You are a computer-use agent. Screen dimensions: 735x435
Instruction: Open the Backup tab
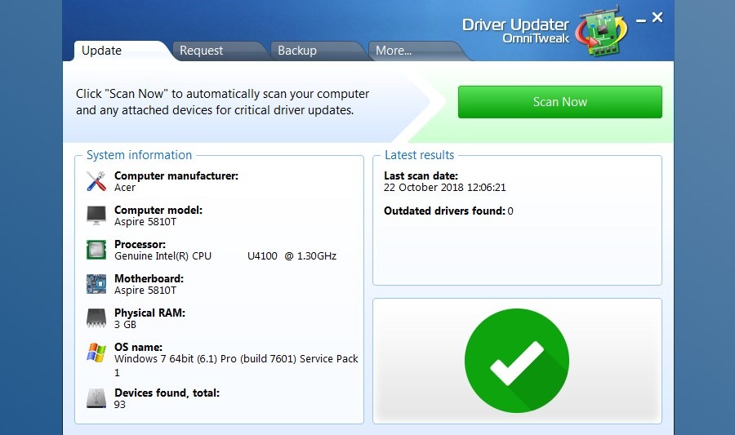pyautogui.click(x=318, y=51)
